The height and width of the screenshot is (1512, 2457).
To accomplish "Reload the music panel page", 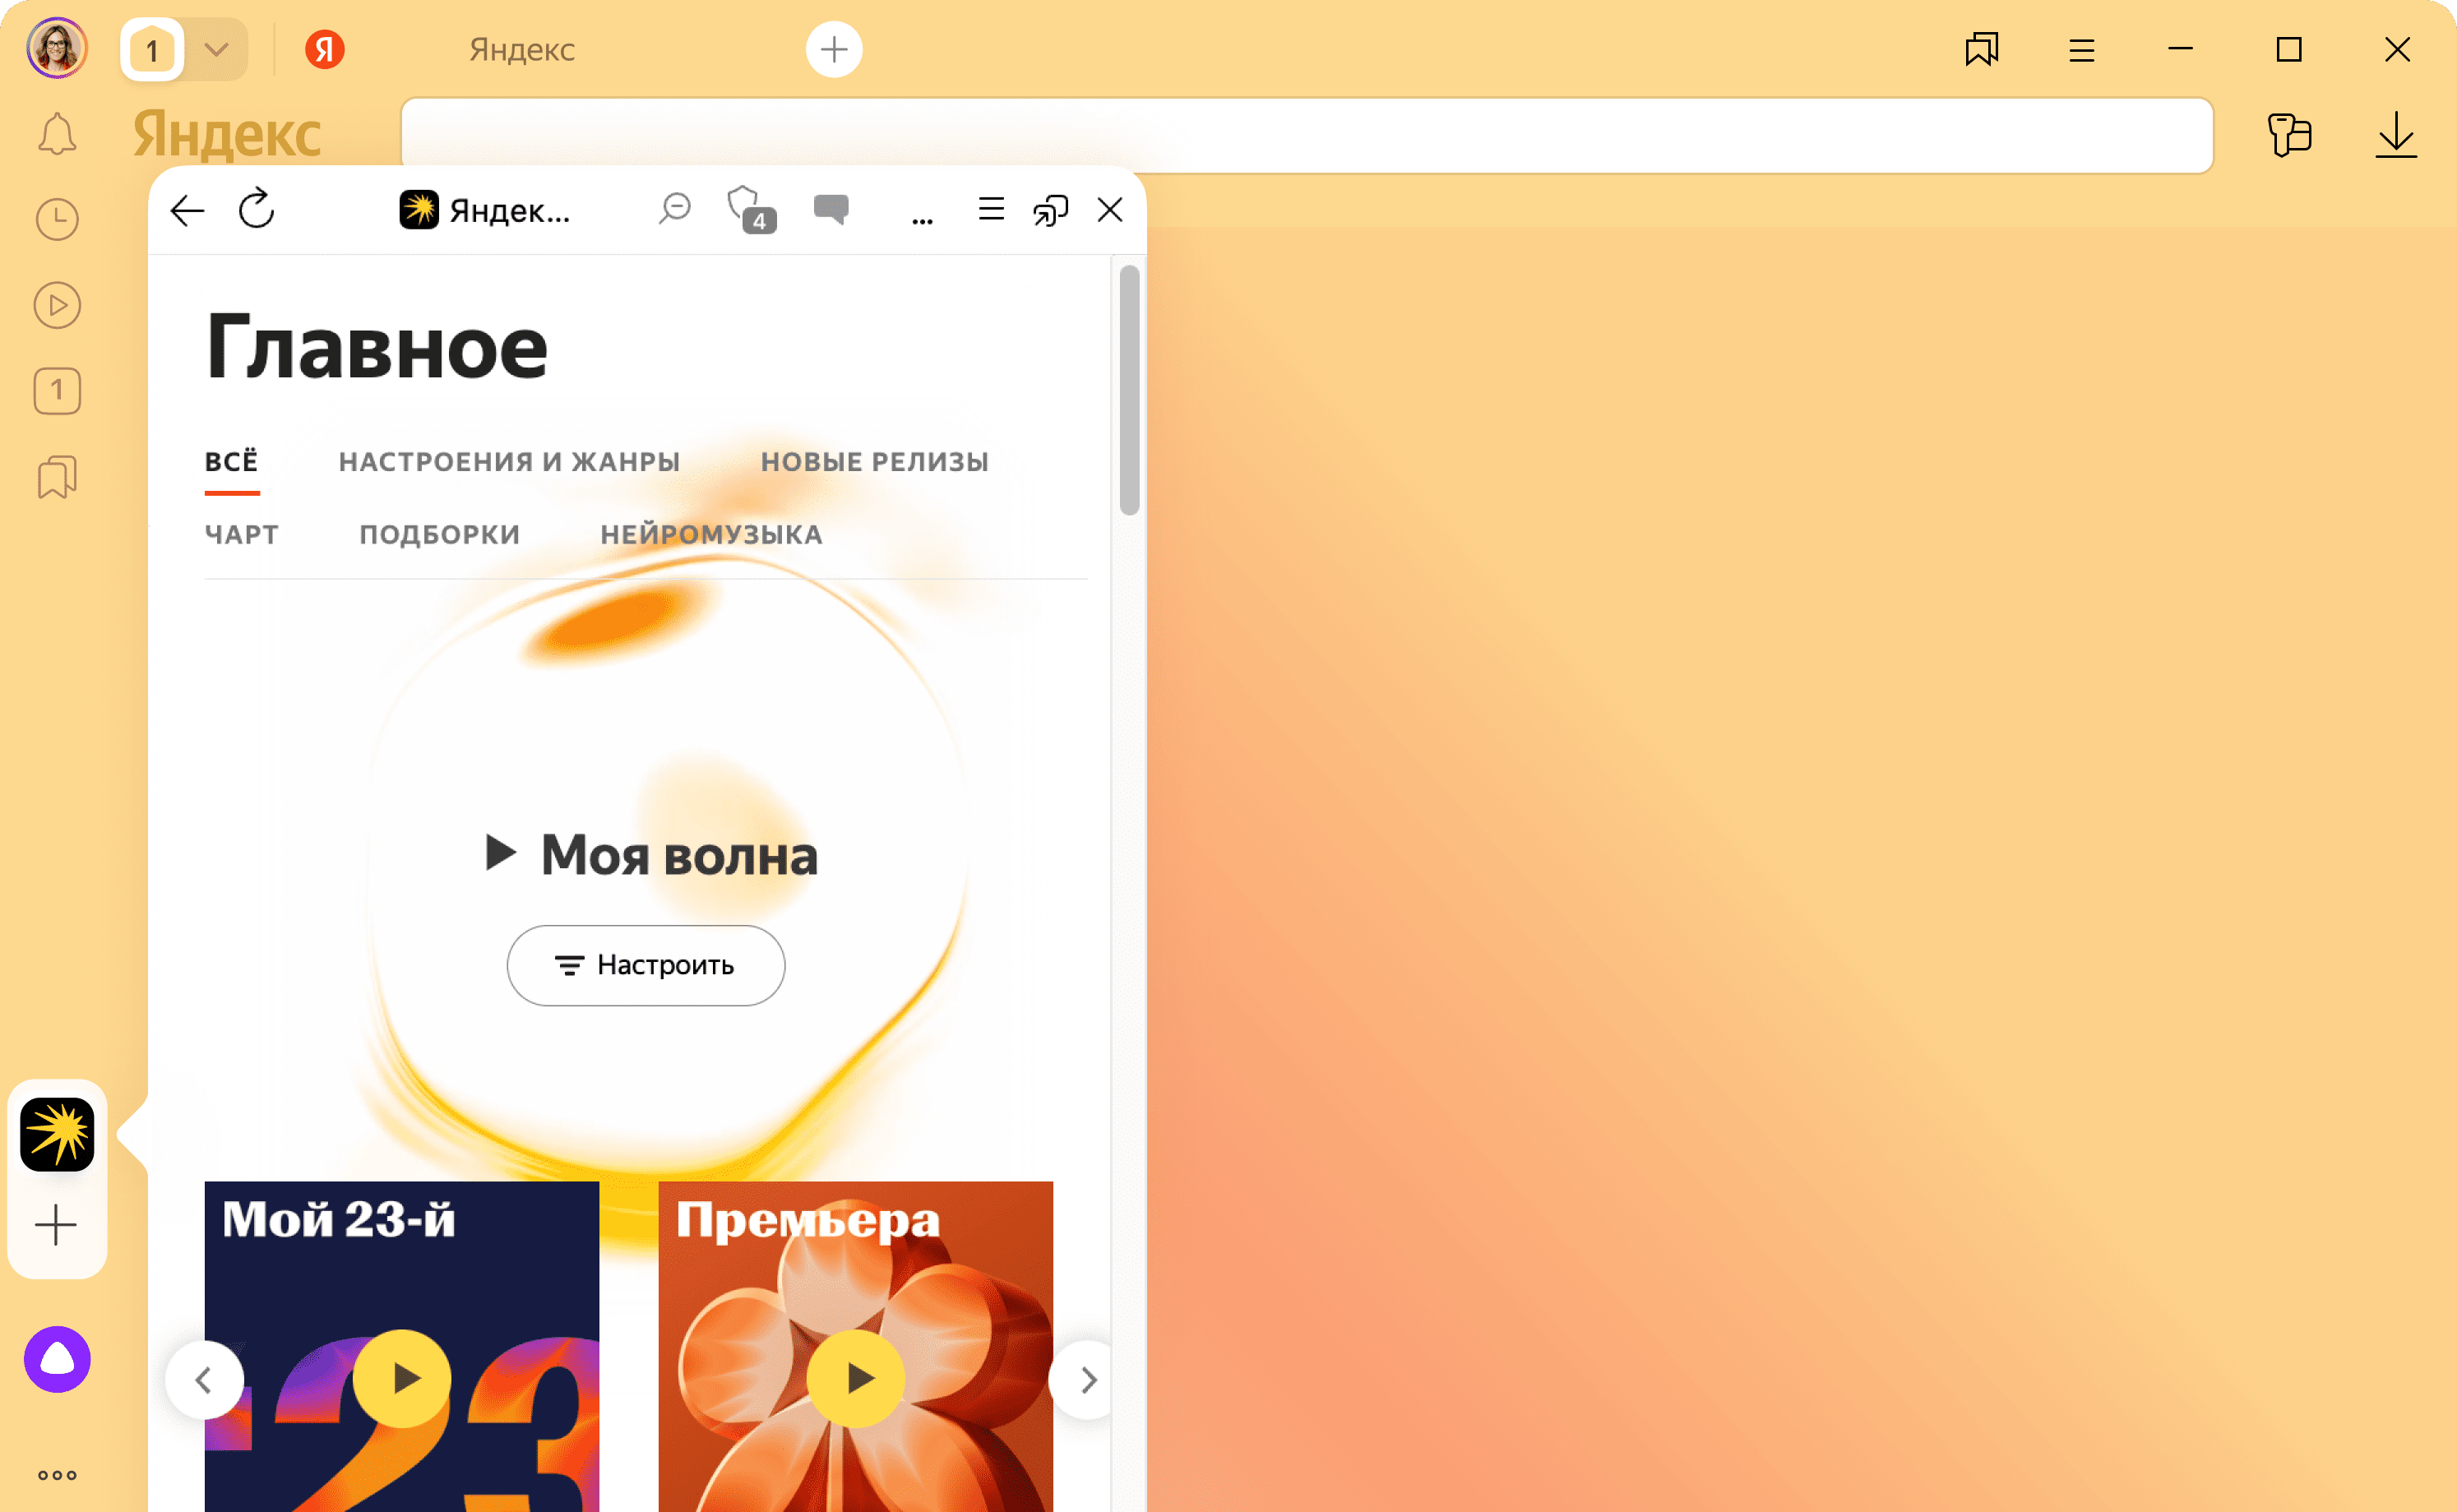I will coord(256,209).
